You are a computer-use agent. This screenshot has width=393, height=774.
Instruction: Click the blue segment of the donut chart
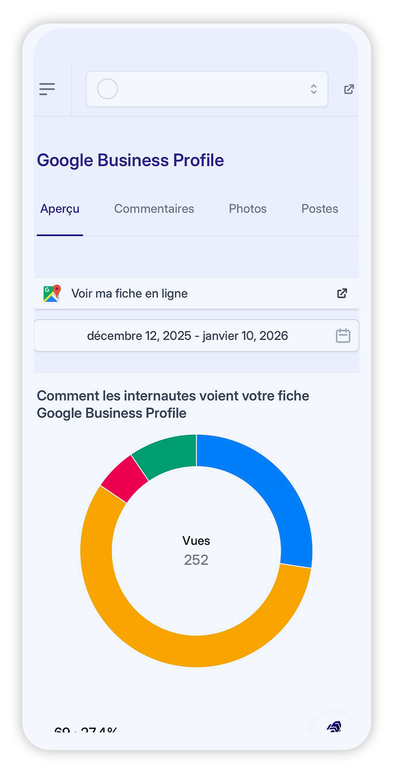(x=275, y=495)
